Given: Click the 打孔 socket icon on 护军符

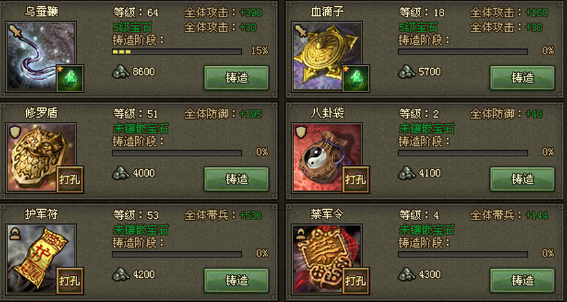Looking at the screenshot, I should (70, 281).
